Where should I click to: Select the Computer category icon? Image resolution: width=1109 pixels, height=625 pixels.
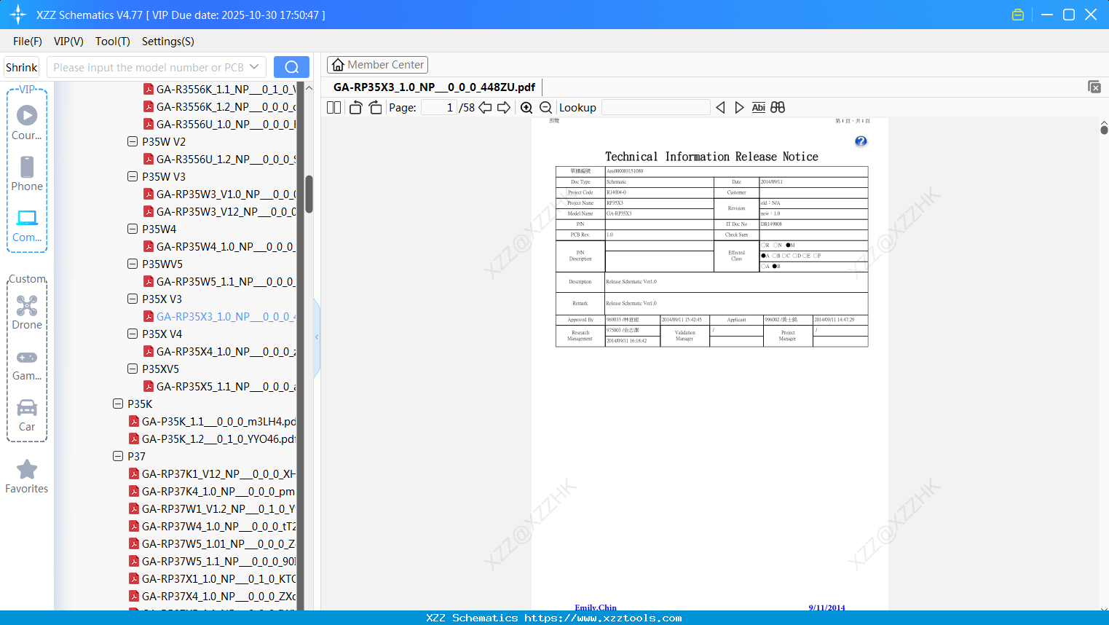pyautogui.click(x=27, y=226)
